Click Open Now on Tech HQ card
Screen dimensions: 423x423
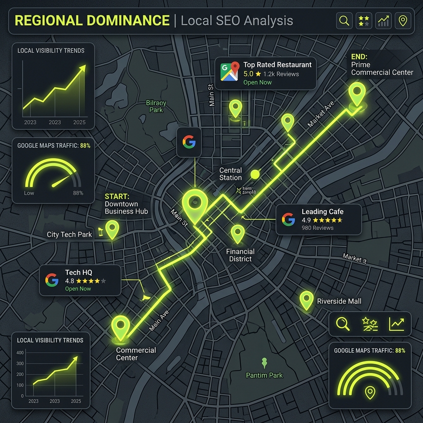(78, 289)
